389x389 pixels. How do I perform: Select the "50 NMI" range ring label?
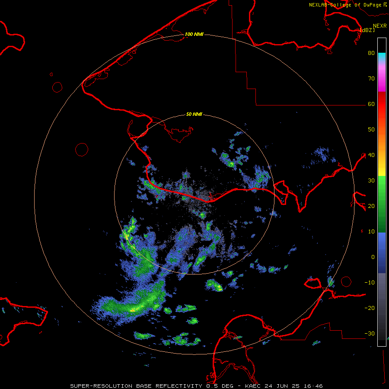(194, 115)
